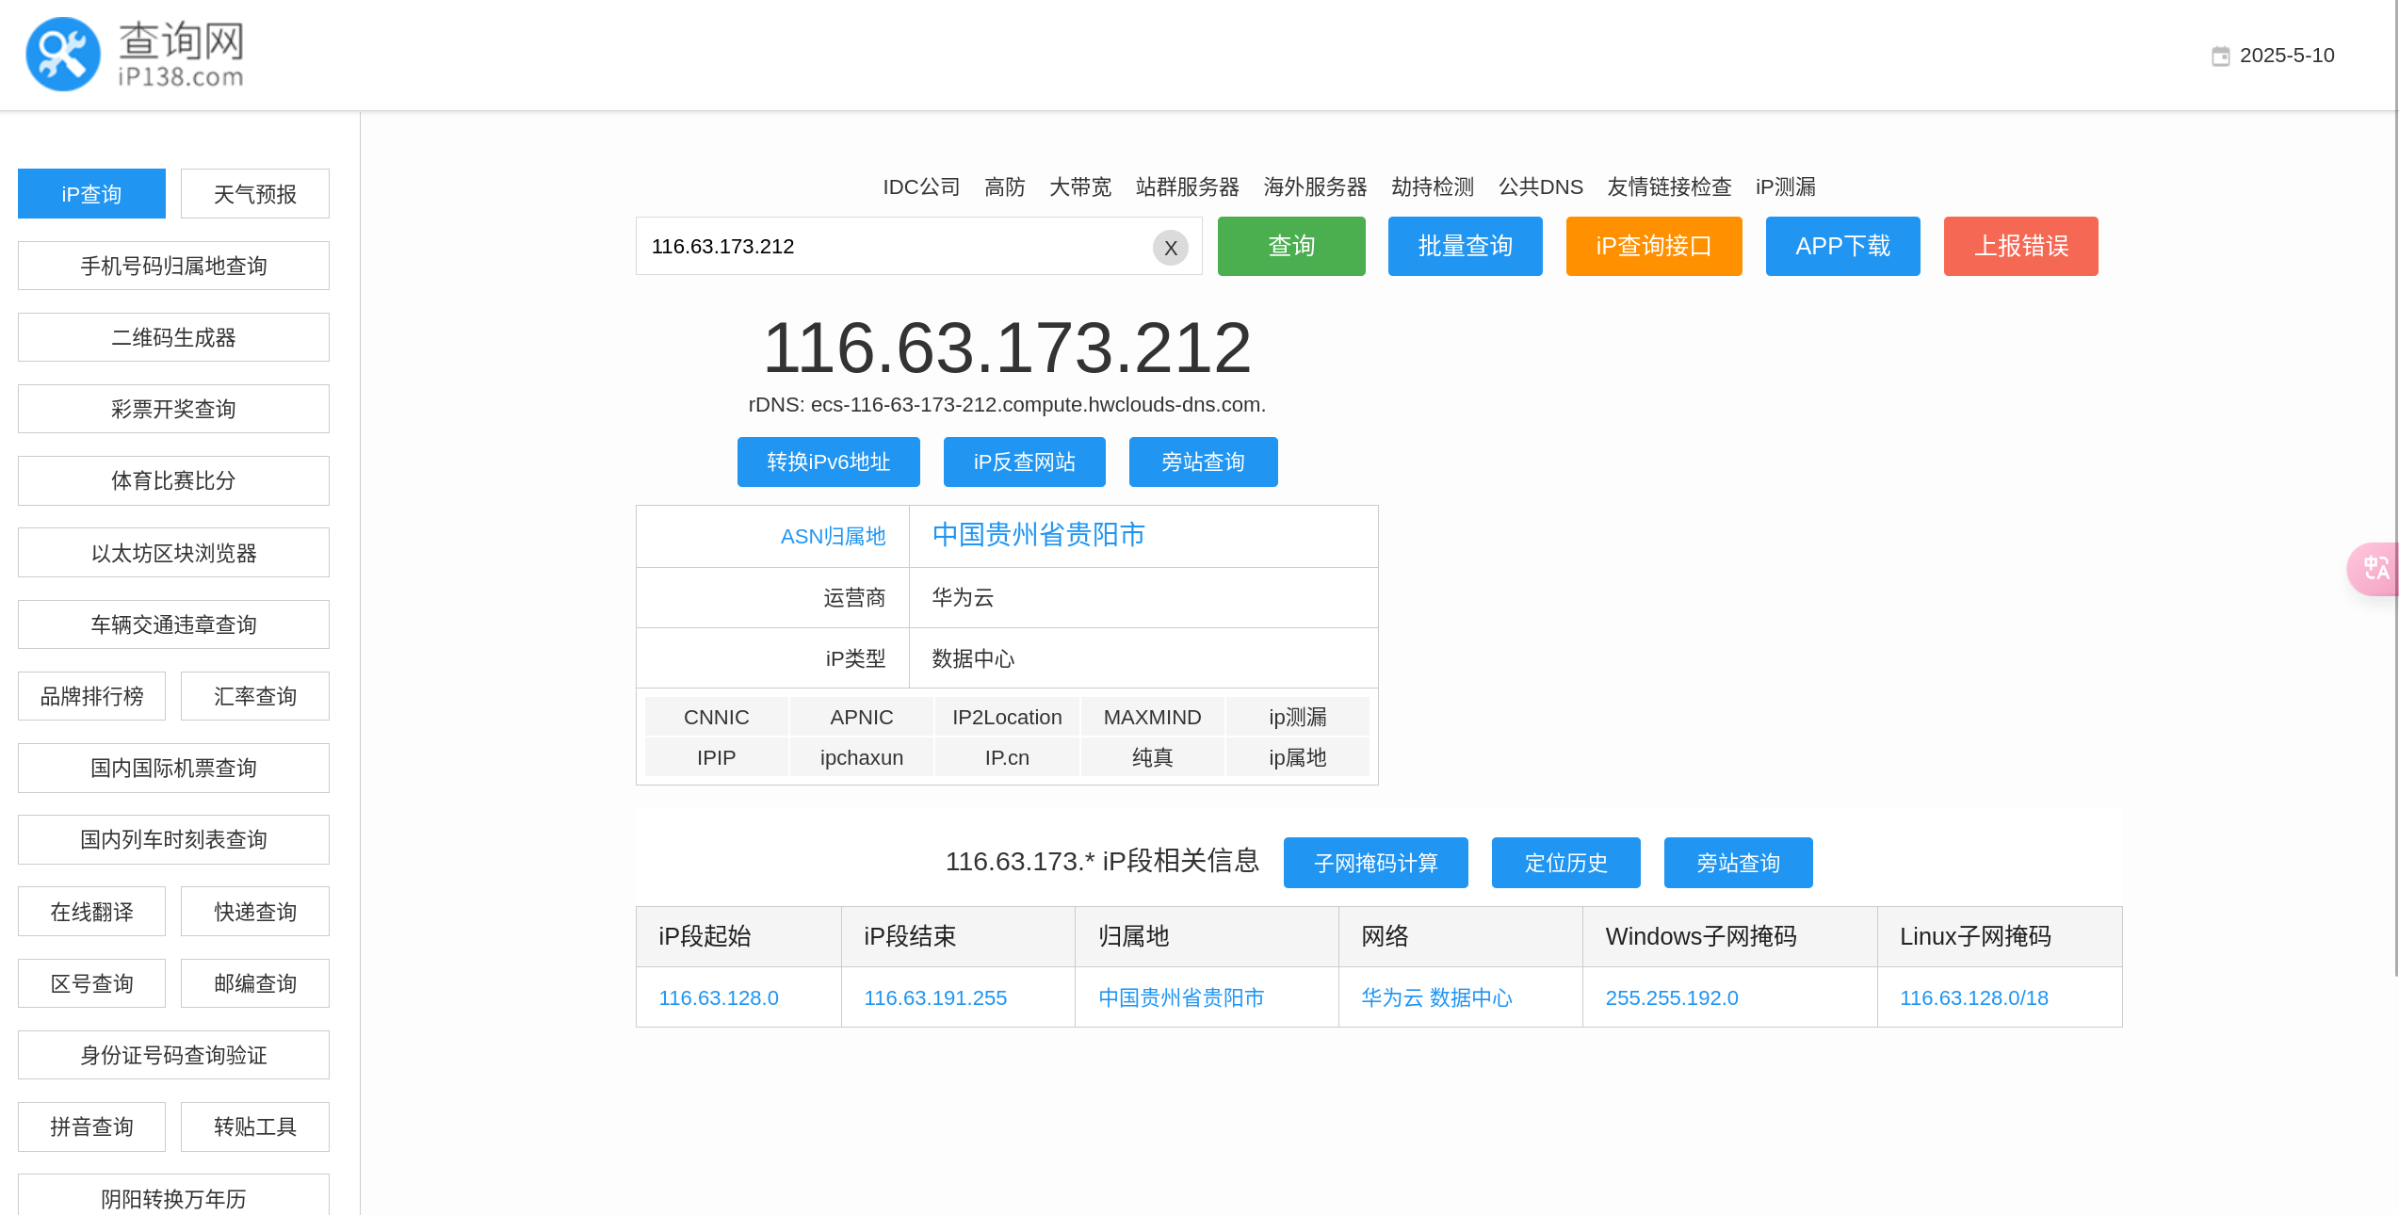Open 子网掩码计算 subnet calculator
This screenshot has width=2399, height=1215.
coord(1375,864)
